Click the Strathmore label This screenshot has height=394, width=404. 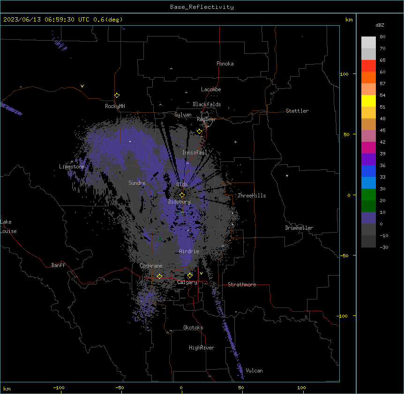pyautogui.click(x=242, y=285)
